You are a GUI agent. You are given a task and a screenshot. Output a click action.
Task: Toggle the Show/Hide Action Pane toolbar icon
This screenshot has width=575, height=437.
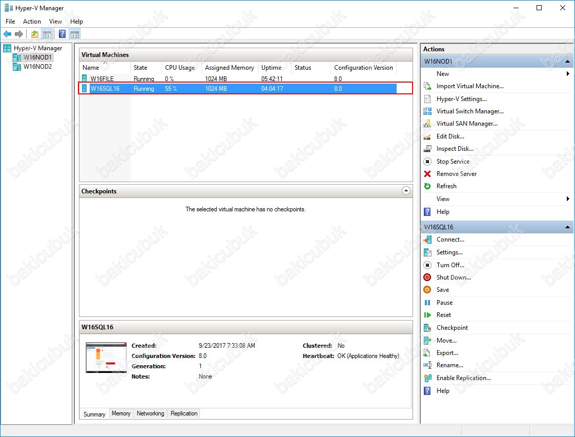(x=75, y=34)
